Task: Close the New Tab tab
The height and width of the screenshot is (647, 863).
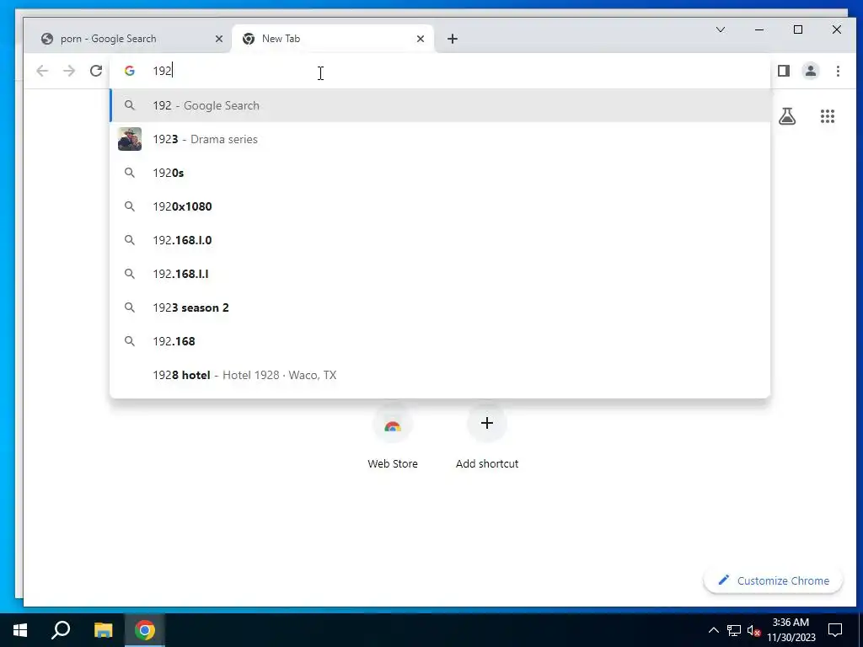Action: coord(421,39)
